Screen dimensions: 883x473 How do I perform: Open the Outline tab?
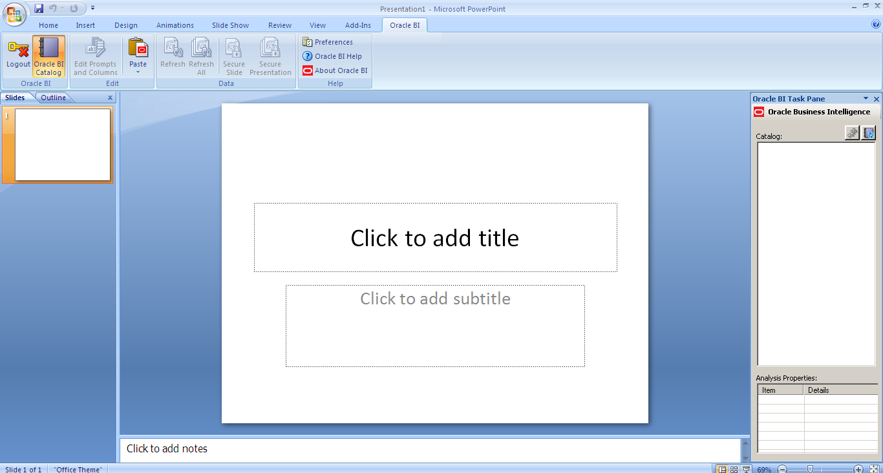click(x=53, y=98)
